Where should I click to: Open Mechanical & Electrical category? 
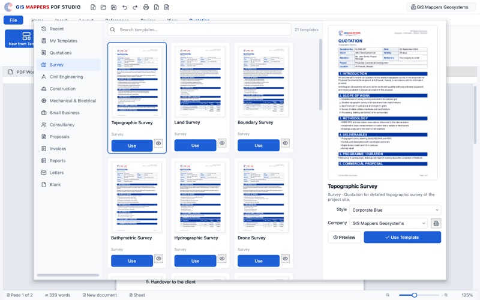coord(68,100)
